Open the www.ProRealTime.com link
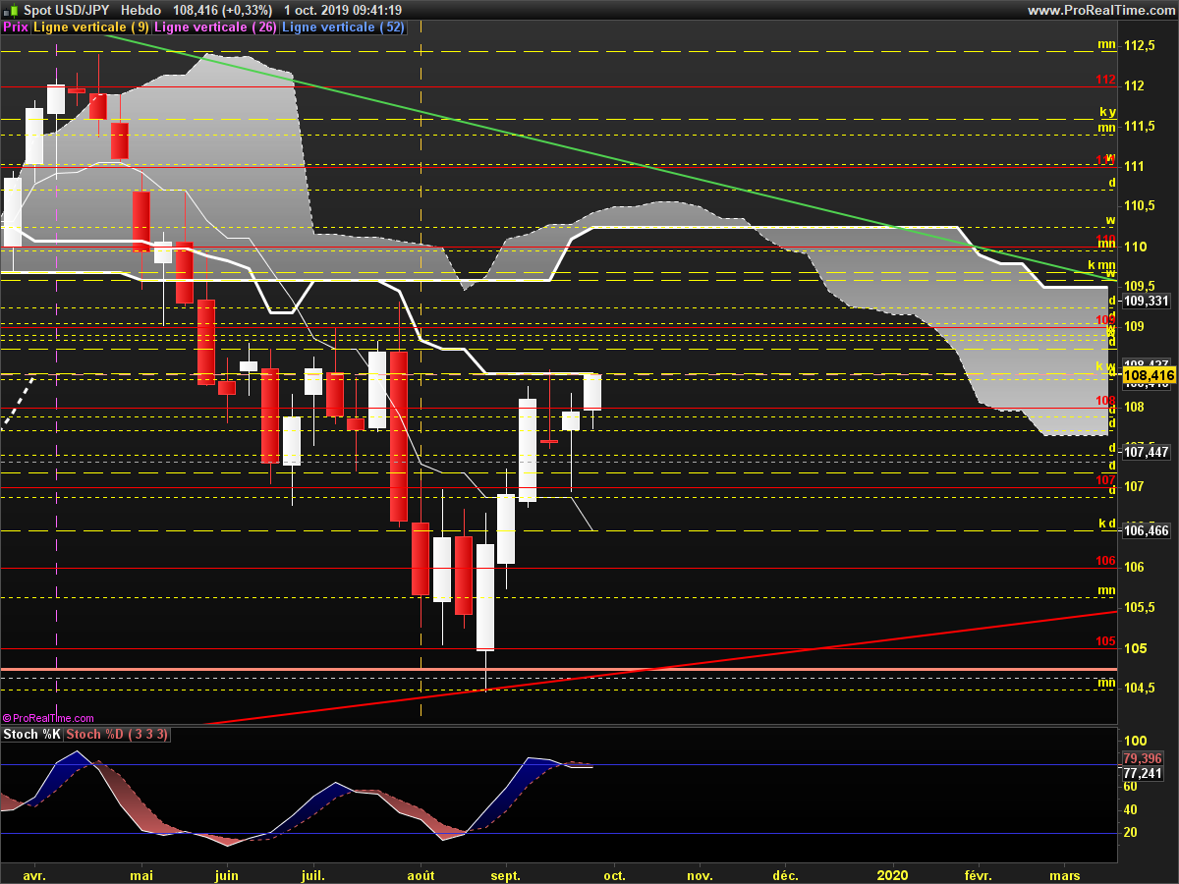1179x884 pixels. 1100,10
